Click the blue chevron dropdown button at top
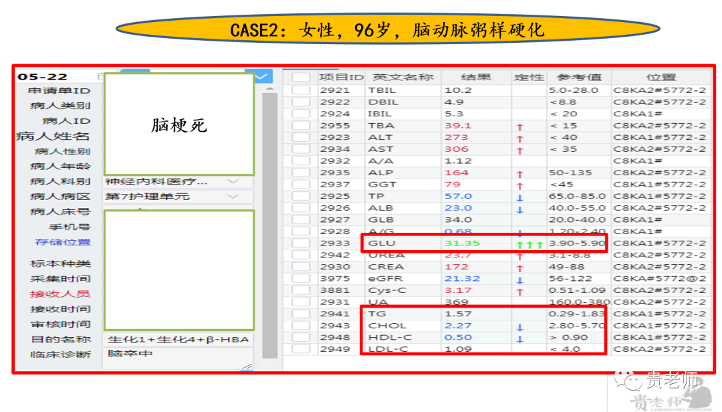The width and height of the screenshot is (722, 412). tap(260, 77)
